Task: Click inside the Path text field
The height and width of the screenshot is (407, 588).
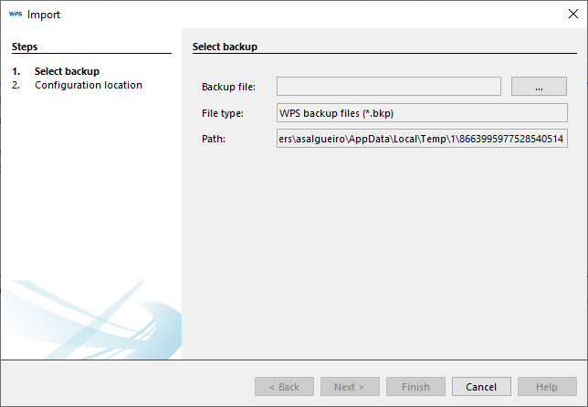Action: point(423,139)
